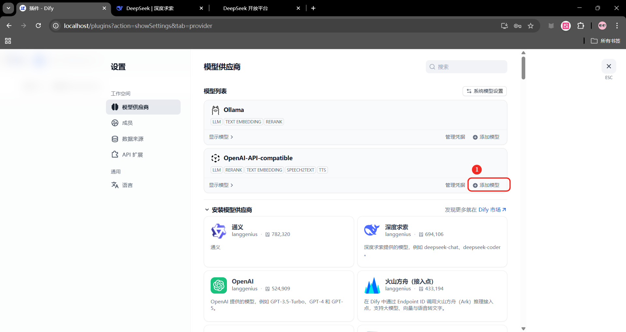Click the TEXT EMBEDDING tag under Ollama

coord(243,122)
